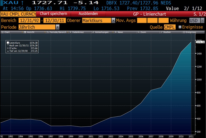The width and height of the screenshot is (206, 138).
Task: Click Chart speichern button
Action: tap(53, 14)
